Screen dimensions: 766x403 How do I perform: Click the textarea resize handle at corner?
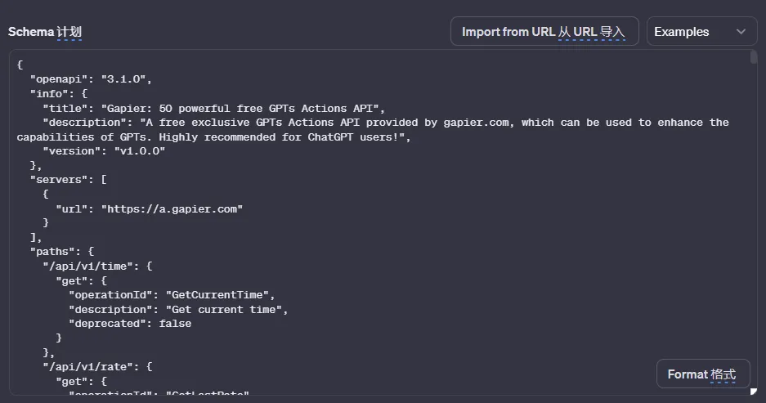[753, 391]
